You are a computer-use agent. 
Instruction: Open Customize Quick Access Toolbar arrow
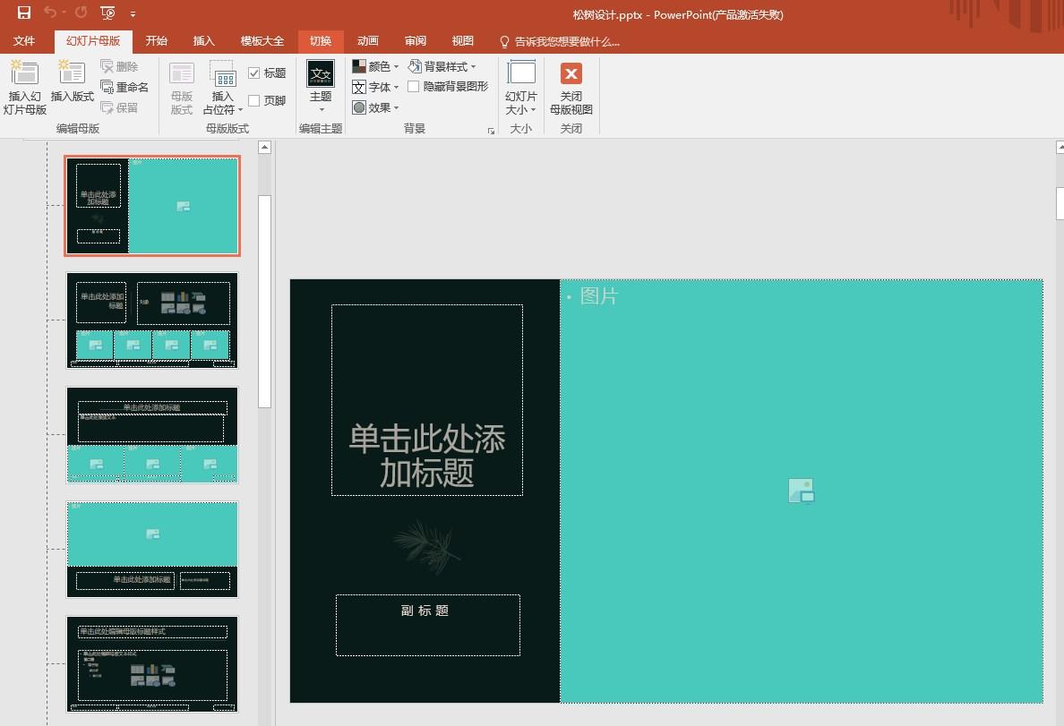pyautogui.click(x=133, y=13)
